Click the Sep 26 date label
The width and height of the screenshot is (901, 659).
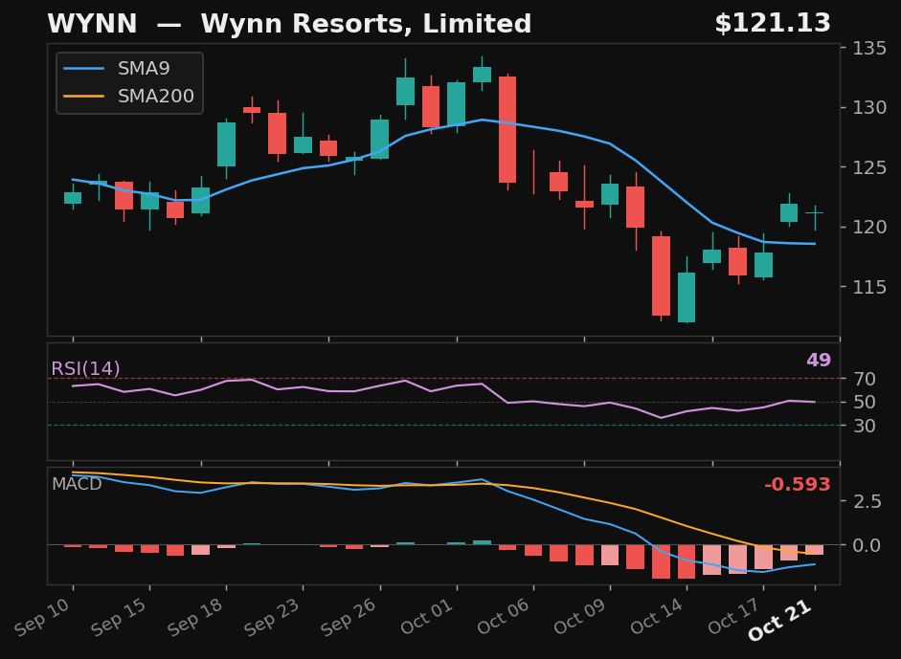[x=349, y=617]
